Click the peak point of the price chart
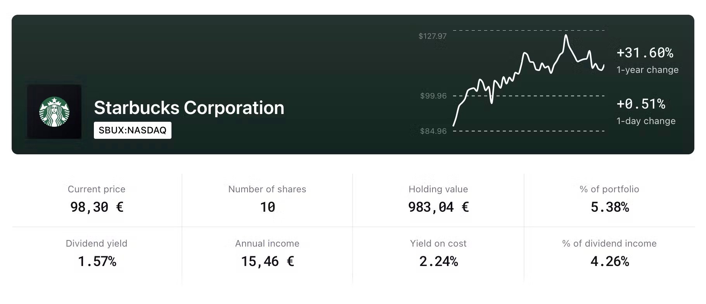 click(x=566, y=35)
